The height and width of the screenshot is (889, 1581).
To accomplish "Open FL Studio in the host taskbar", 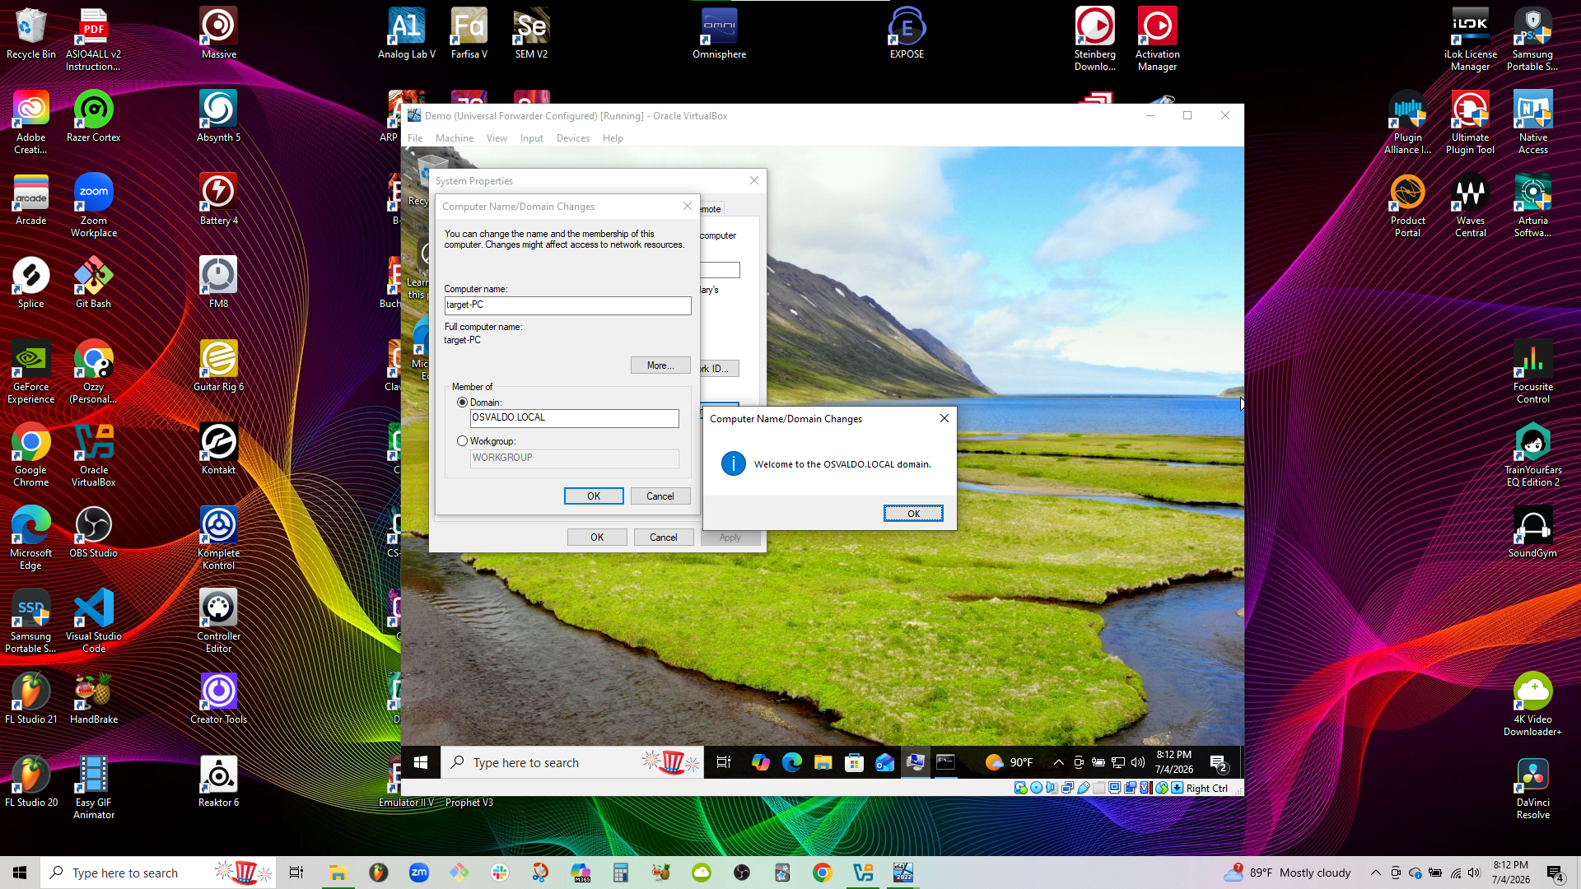I will [378, 873].
